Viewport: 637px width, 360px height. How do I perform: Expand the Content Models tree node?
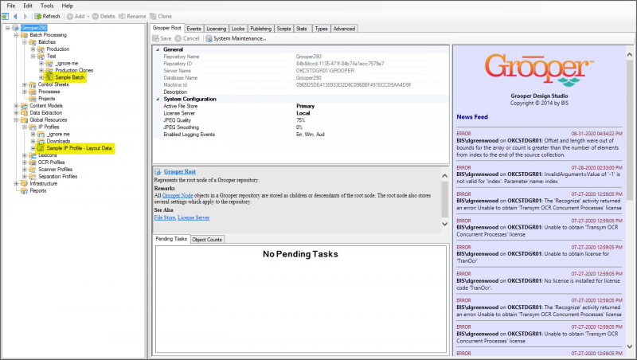pyautogui.click(x=16, y=106)
